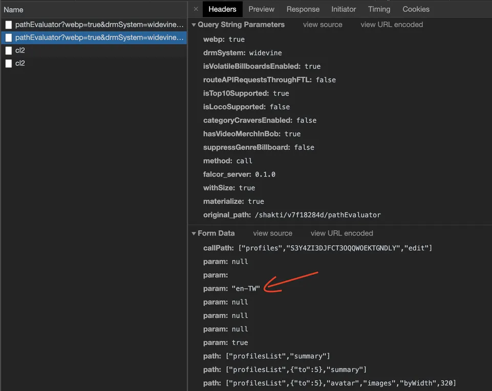Click view source under Form Data
The width and height of the screenshot is (492, 391).
pyautogui.click(x=272, y=233)
